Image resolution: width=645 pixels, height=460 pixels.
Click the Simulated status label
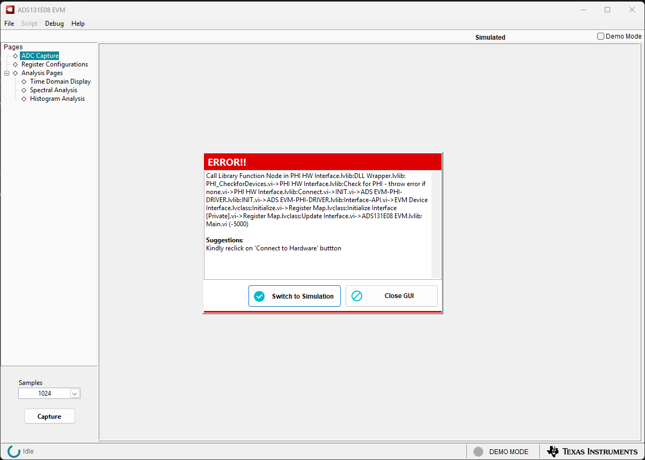(x=490, y=38)
